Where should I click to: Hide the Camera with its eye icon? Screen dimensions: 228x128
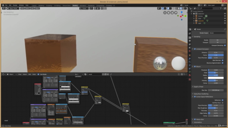pos(225,16)
